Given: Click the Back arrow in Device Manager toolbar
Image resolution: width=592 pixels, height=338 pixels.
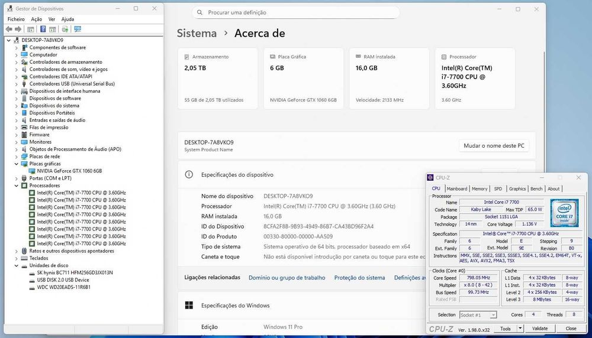Looking at the screenshot, I should point(9,29).
